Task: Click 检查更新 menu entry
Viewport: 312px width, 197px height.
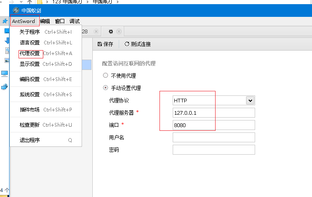Action: tap(46, 125)
